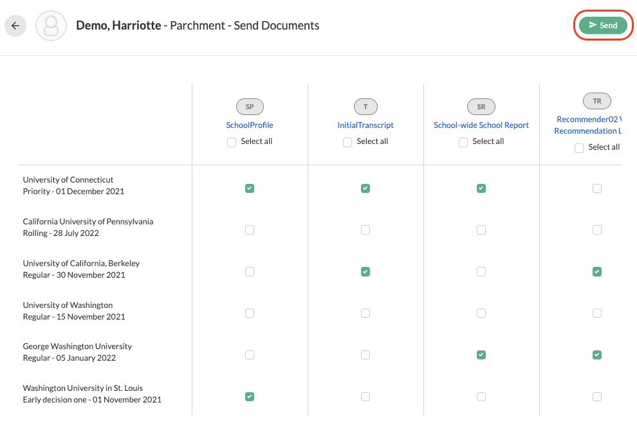Check SchoolProfile for California University of Pennsylvania
The width and height of the screenshot is (637, 443).
[x=250, y=230]
